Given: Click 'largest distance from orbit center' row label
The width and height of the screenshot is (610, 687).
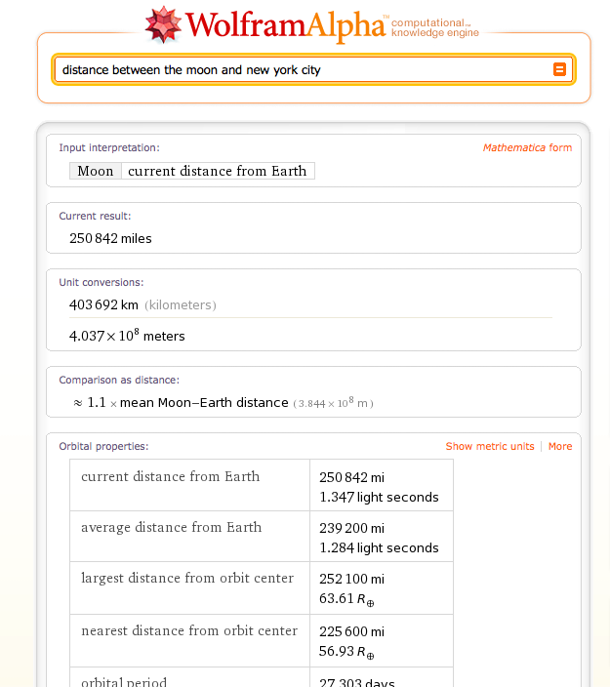Looking at the screenshot, I should (187, 578).
